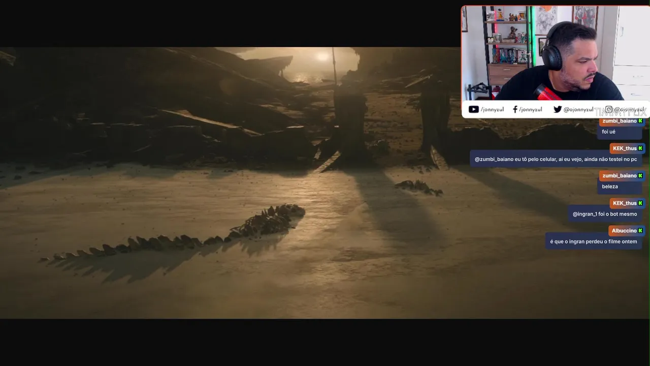Image resolution: width=650 pixels, height=366 pixels.
Task: Click the Twitter bird icon
Action: click(x=558, y=109)
